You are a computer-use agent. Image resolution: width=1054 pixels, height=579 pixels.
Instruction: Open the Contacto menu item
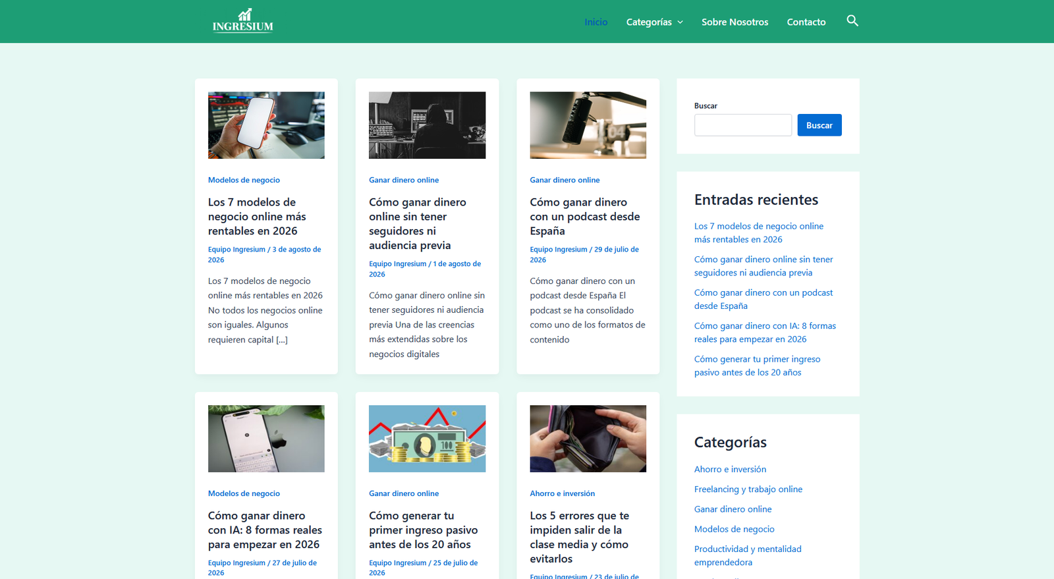pyautogui.click(x=806, y=22)
